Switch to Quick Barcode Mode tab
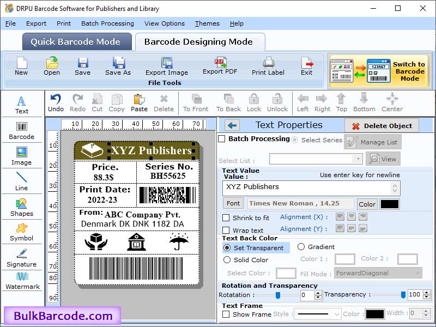 click(76, 41)
